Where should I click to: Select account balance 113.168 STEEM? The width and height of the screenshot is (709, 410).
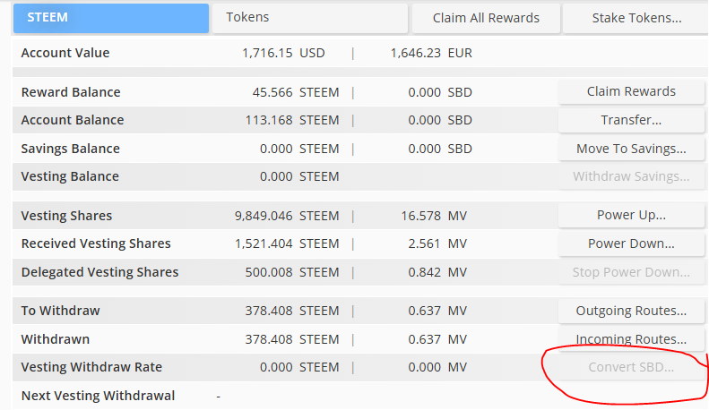tap(292, 120)
